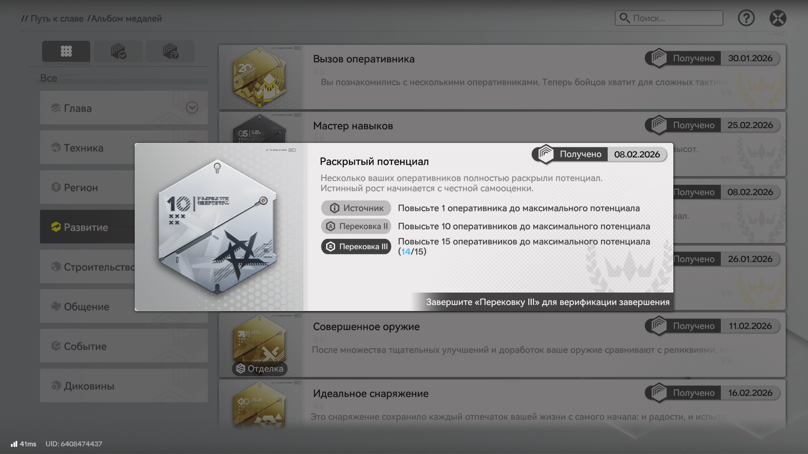Screen dimensions: 808x454
Task: Click the Отделка badge on gold medal
Action: (260, 369)
